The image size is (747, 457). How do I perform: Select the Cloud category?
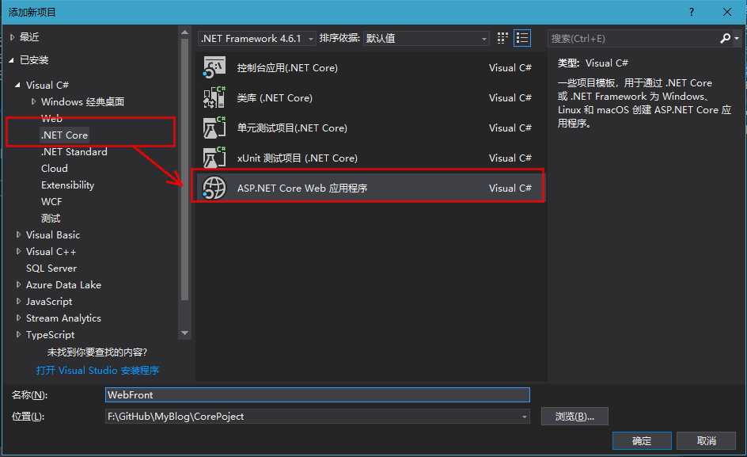point(55,169)
